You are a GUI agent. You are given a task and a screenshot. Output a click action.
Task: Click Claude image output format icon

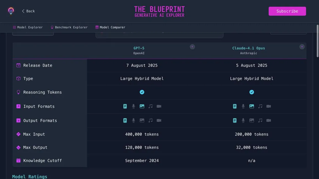click(x=252, y=120)
